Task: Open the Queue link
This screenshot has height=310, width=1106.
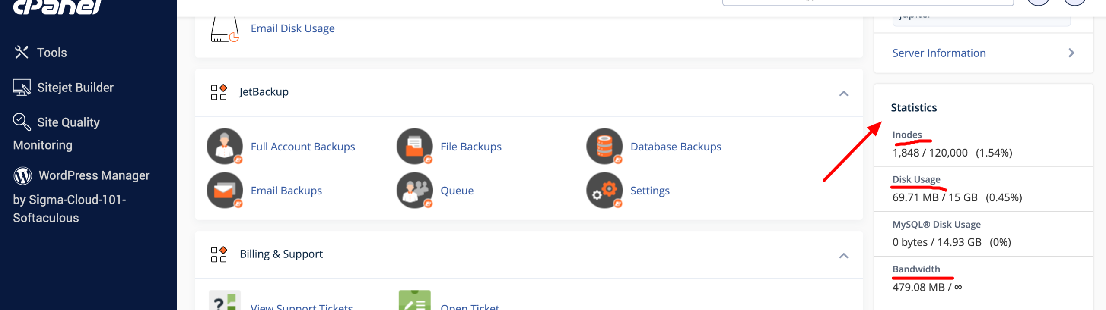Action: pos(457,191)
